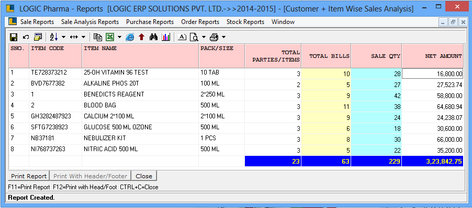Open the Sale Reports menu
Image resolution: width=472 pixels, height=208 pixels.
[x=37, y=22]
